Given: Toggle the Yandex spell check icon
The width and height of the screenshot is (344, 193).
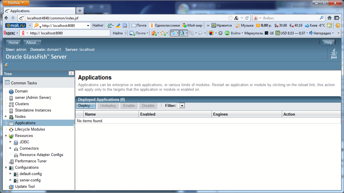Looking at the screenshot, I should [173, 33].
